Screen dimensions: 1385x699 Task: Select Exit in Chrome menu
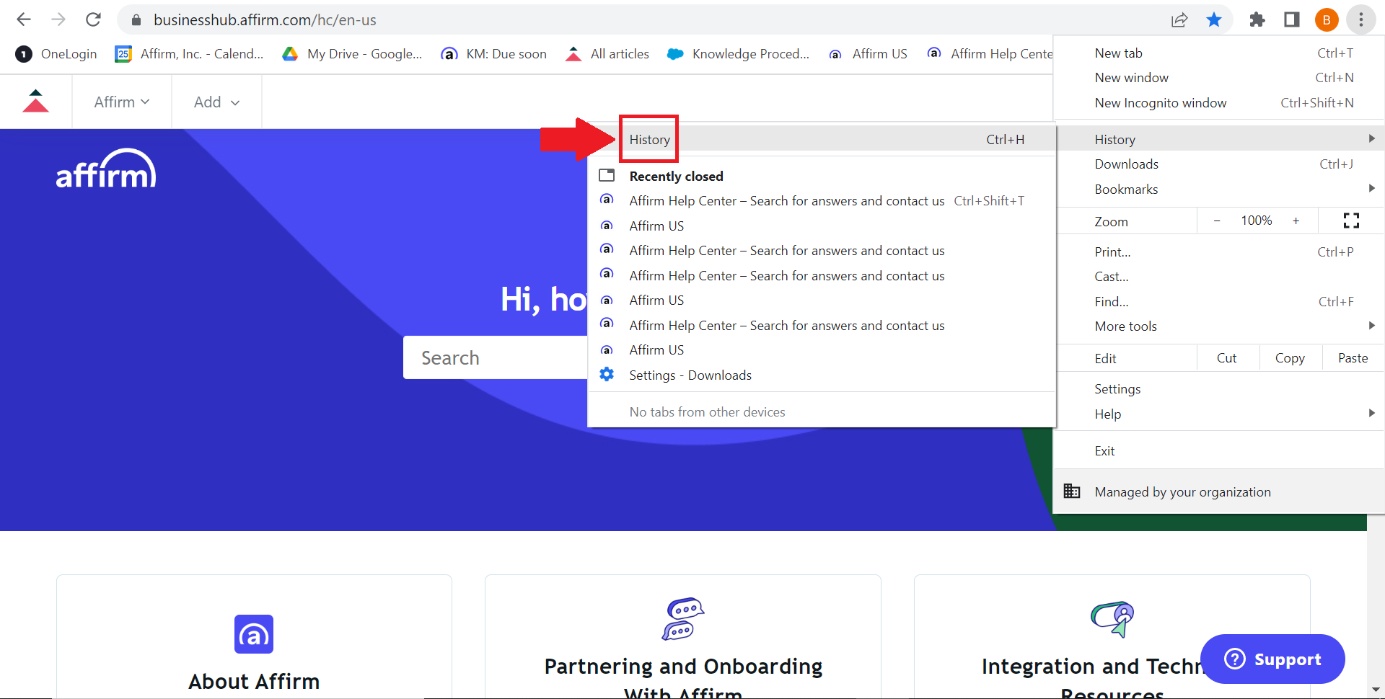tap(1219, 450)
